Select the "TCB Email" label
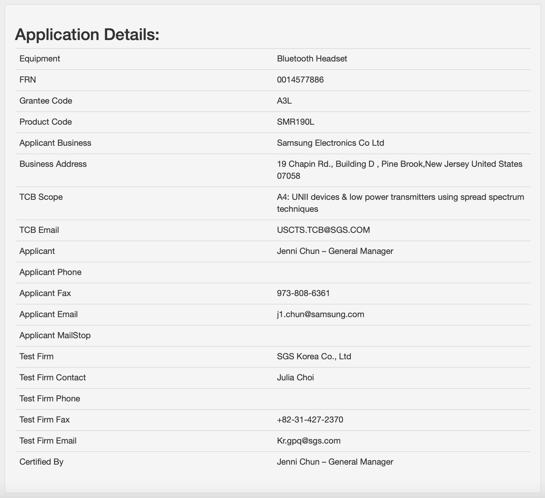The width and height of the screenshot is (545, 498). click(39, 230)
